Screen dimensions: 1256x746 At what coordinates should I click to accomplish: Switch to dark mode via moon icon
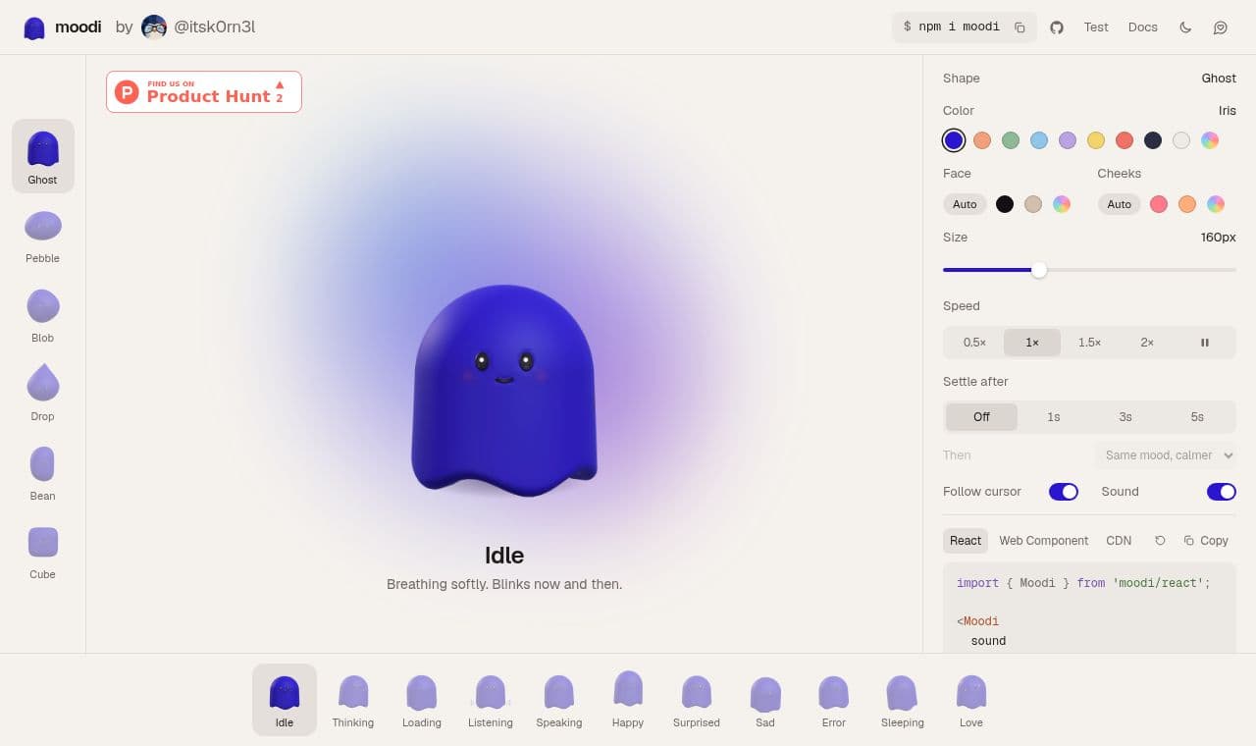pos(1185,27)
